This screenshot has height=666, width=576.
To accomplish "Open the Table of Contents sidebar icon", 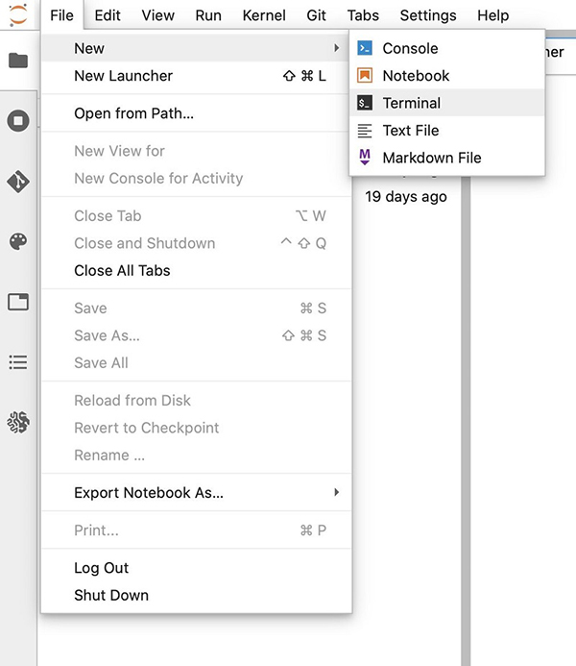I will [18, 362].
